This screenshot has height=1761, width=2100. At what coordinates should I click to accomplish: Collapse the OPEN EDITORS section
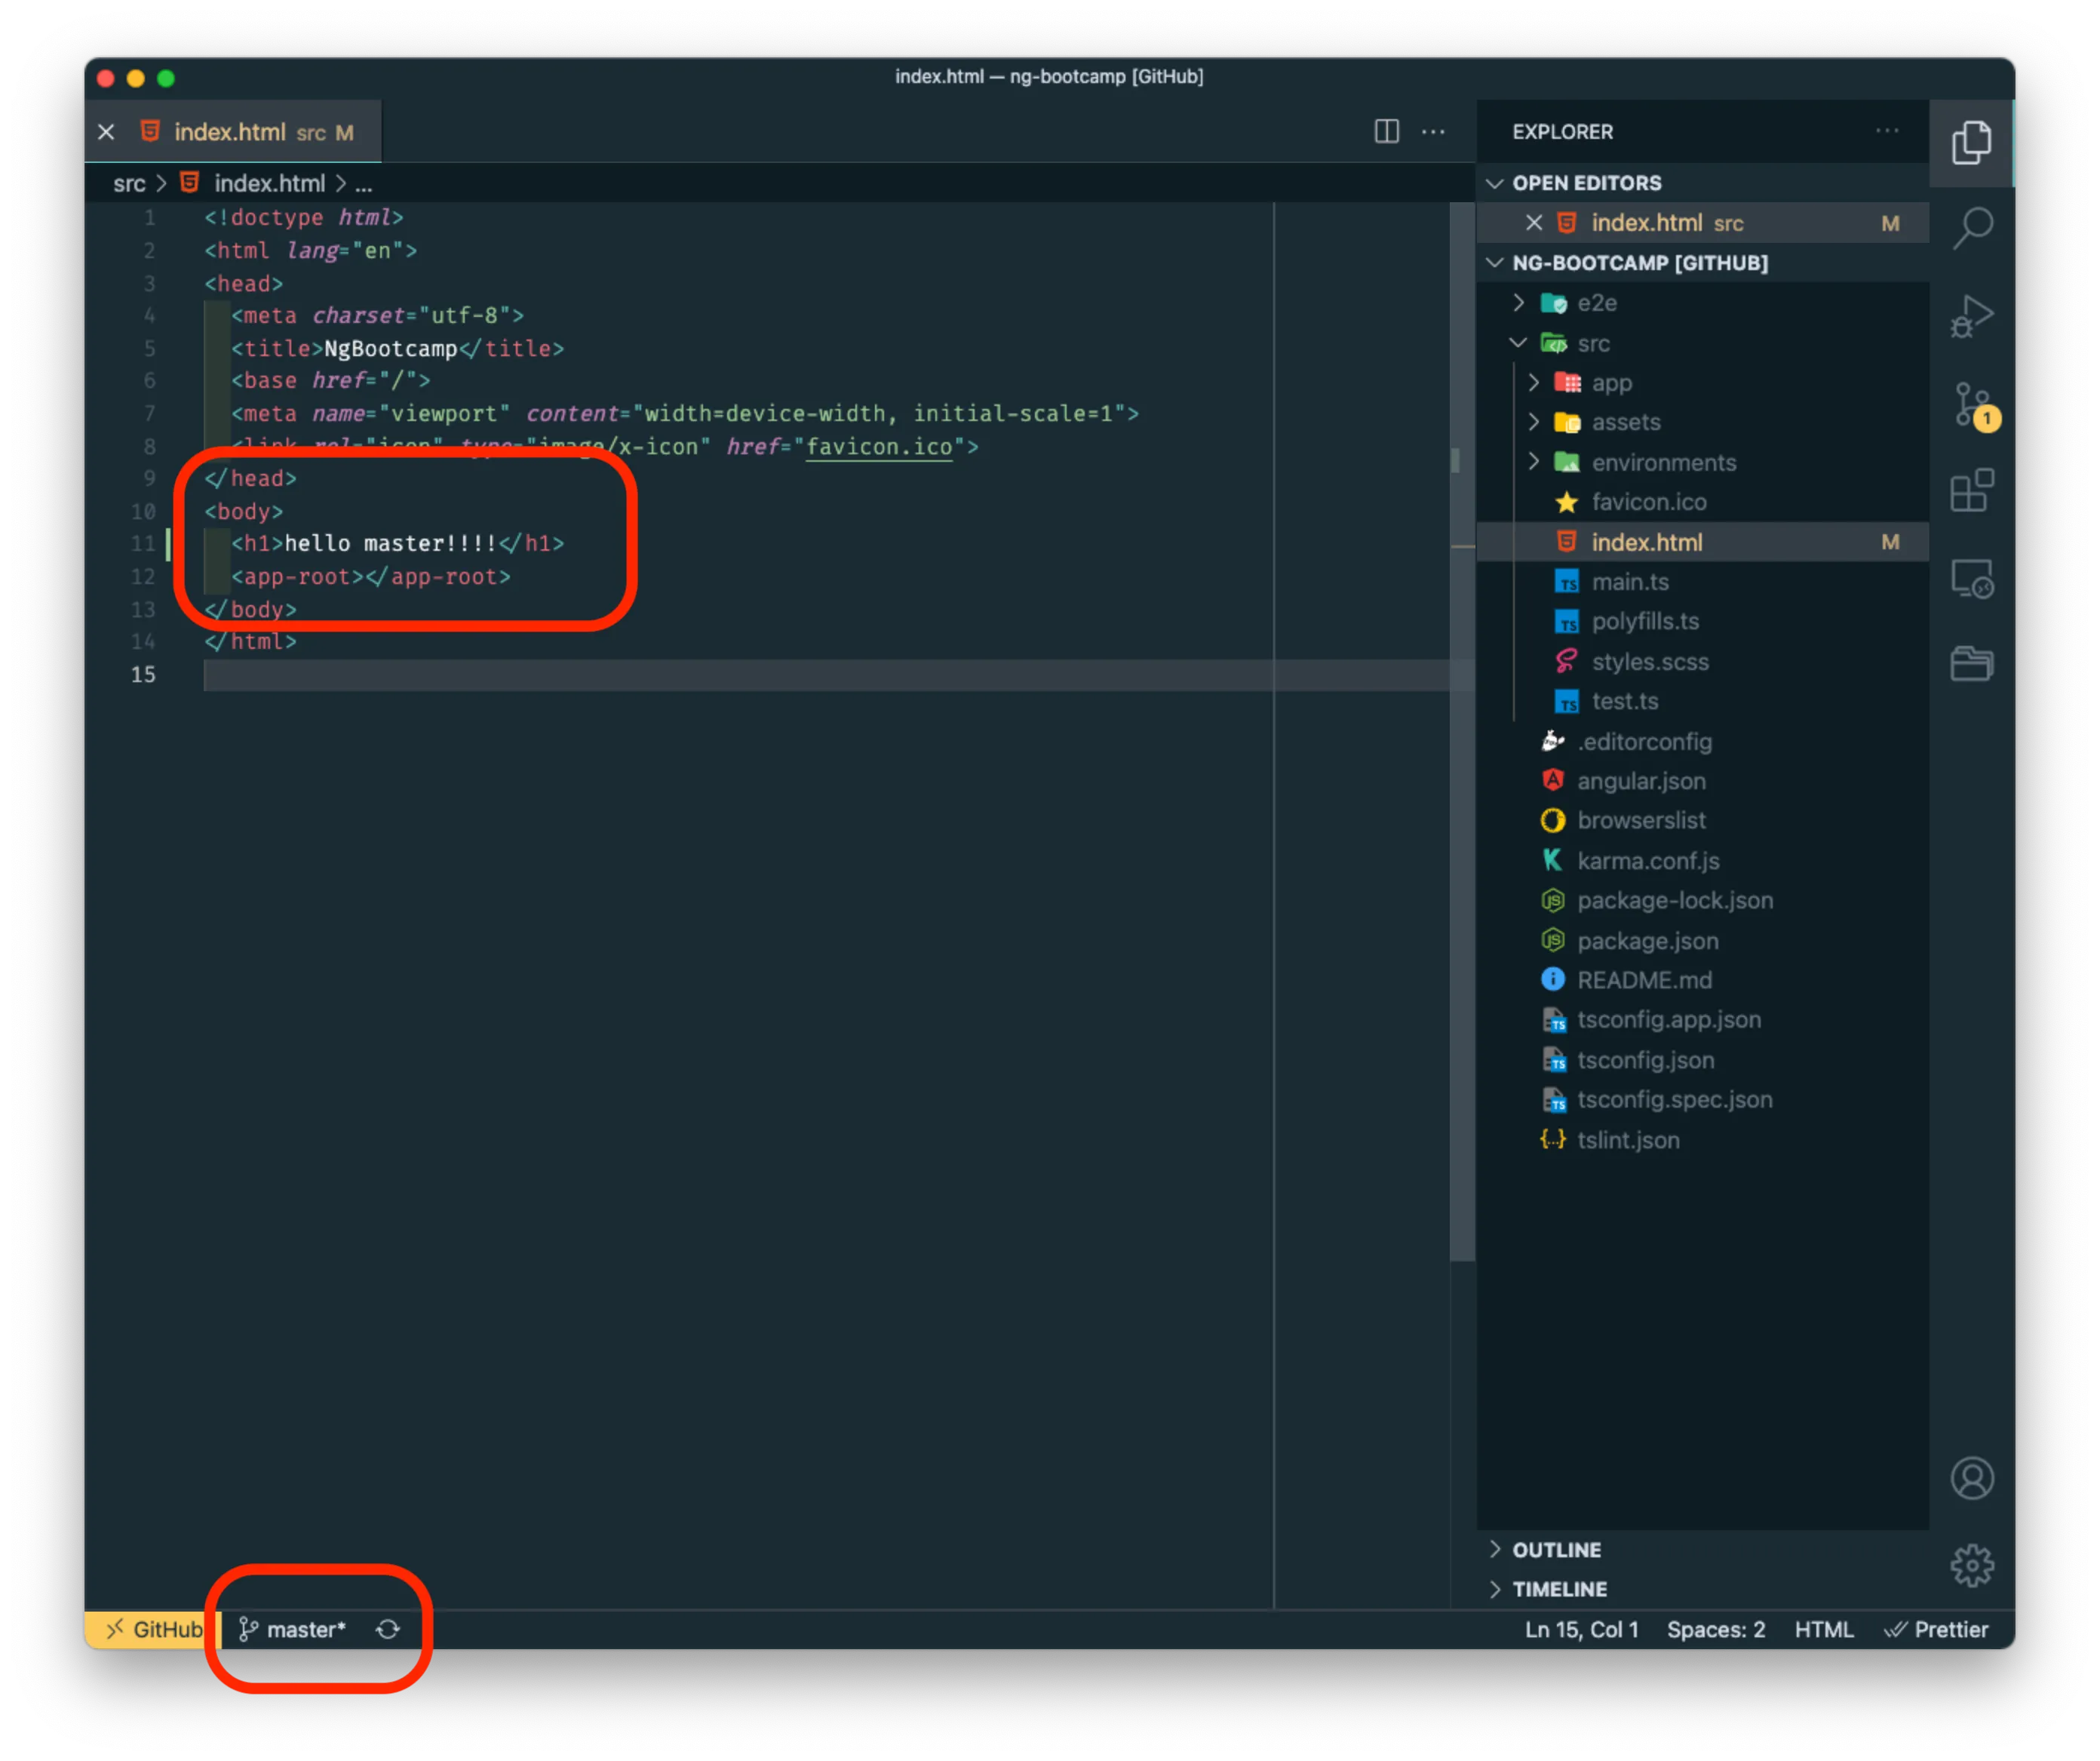point(1702,183)
